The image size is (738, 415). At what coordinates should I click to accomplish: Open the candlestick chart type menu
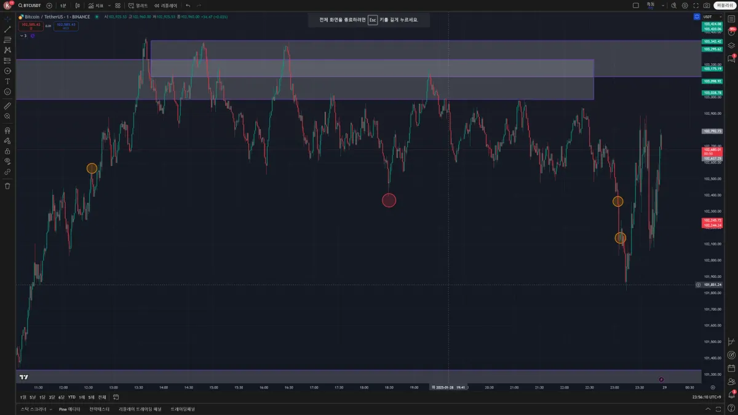[x=77, y=5]
